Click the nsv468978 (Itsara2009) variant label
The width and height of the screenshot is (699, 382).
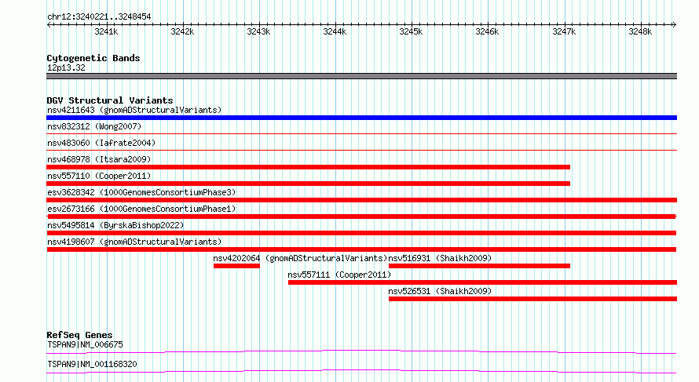[x=99, y=159]
